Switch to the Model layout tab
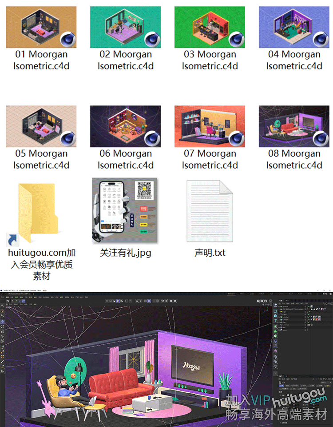Image resolution: width=333 pixels, height=427 pixels. click(242, 294)
